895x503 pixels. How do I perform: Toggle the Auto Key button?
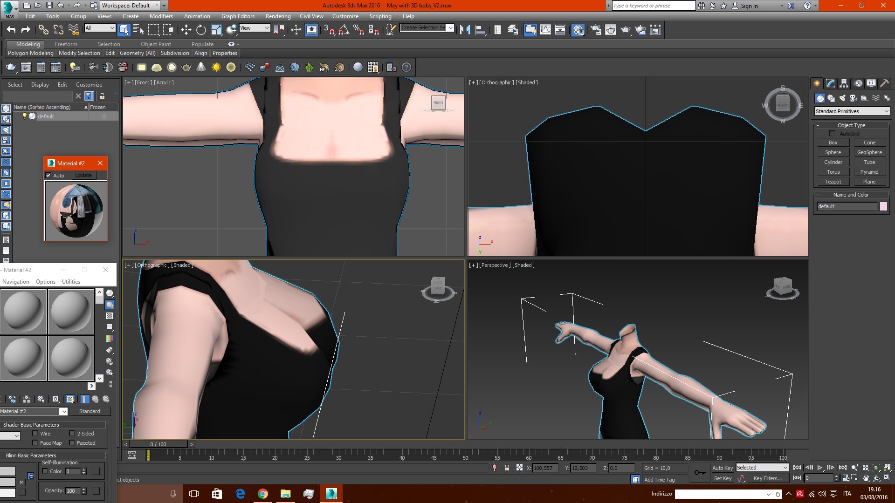coord(723,468)
